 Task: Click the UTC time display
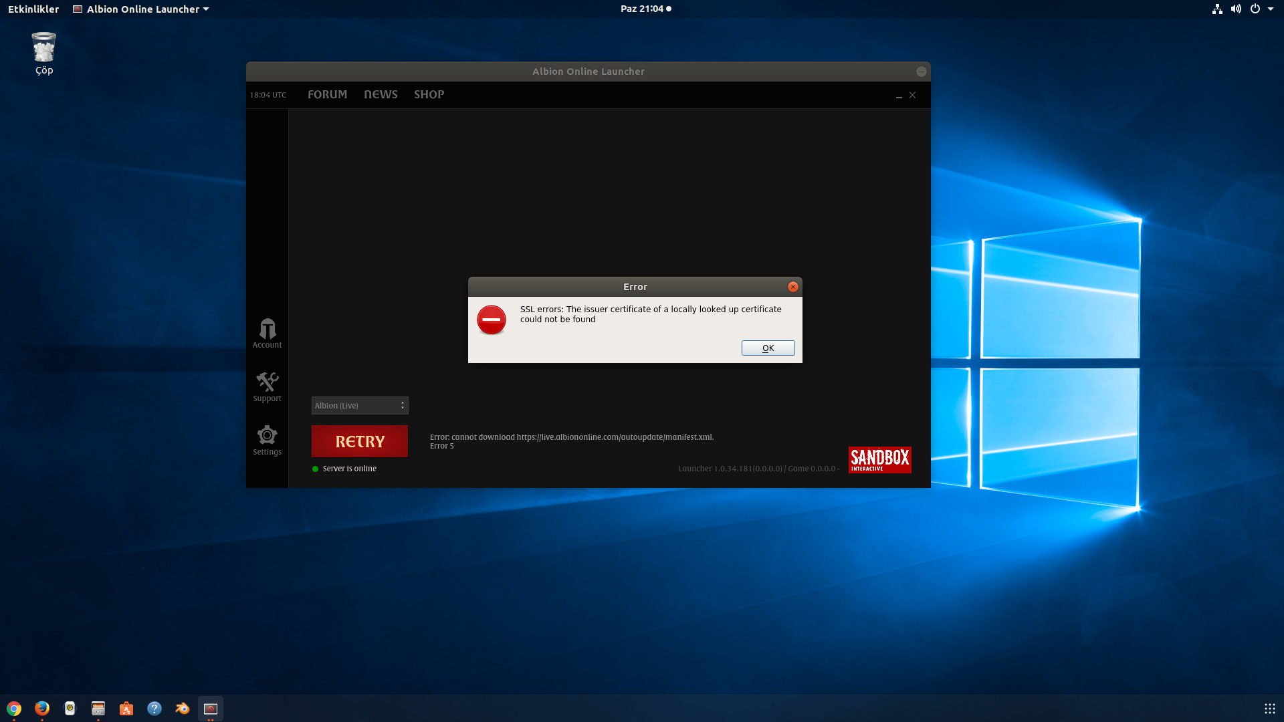pyautogui.click(x=267, y=94)
